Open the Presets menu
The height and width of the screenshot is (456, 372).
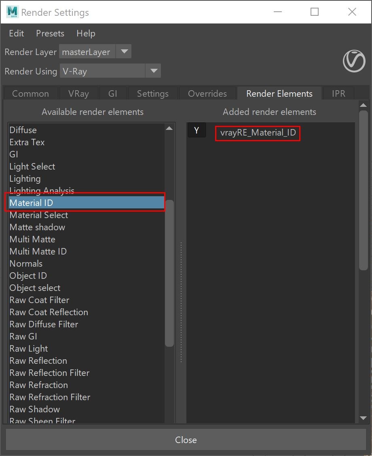tap(50, 34)
